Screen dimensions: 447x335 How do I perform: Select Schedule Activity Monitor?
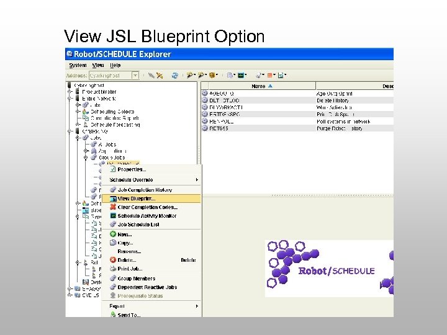tap(151, 216)
